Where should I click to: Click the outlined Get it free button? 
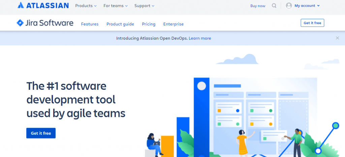click(312, 23)
